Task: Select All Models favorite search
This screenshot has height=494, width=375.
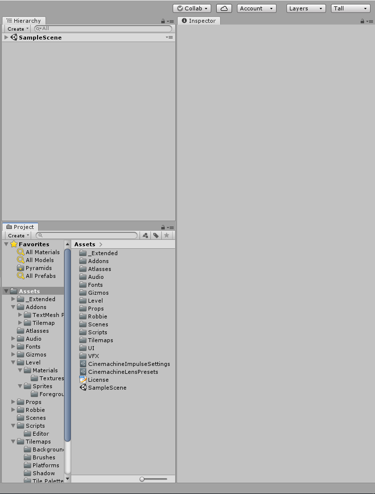Action: coord(36,260)
